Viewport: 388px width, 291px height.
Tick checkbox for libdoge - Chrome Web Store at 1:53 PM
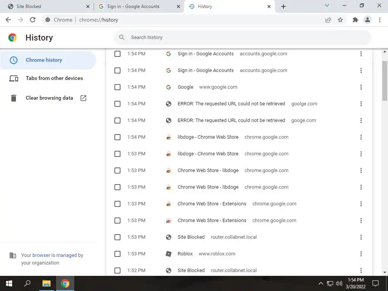pos(117,154)
